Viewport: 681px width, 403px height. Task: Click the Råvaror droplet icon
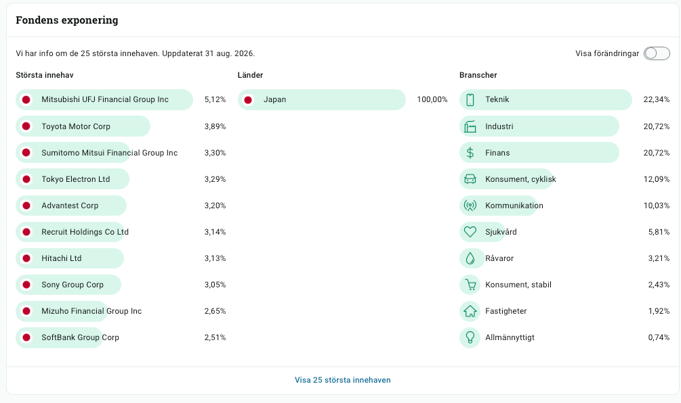(470, 258)
